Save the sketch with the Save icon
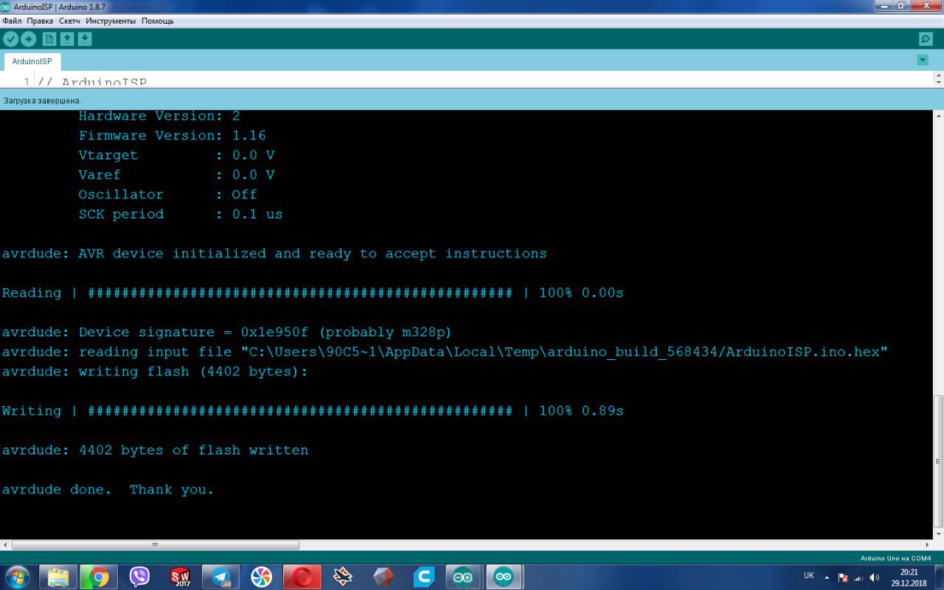Viewport: 944px width, 590px height. (85, 39)
